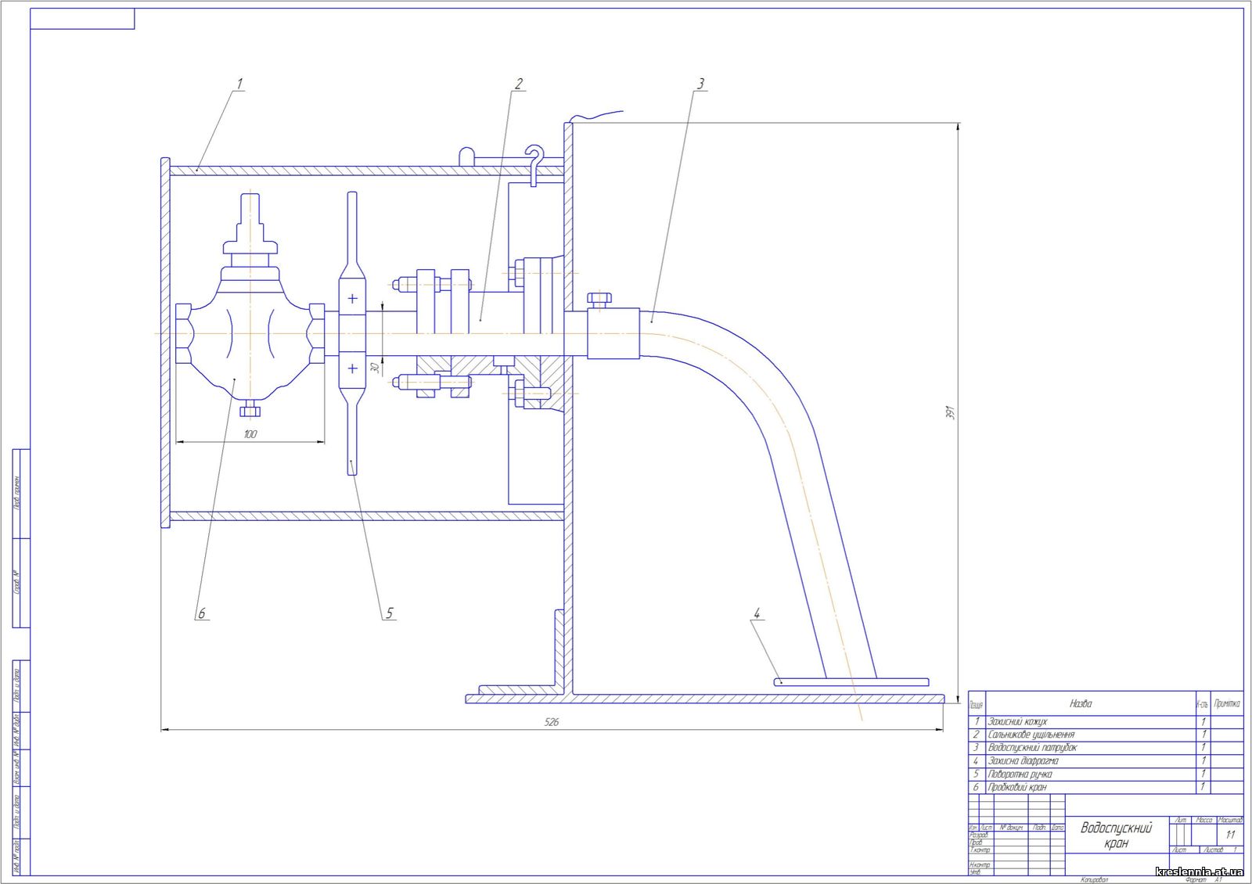Image resolution: width=1252 pixels, height=884 pixels.
Task: Select 'Пробковий кран' parts list row
Action: tap(1016, 787)
